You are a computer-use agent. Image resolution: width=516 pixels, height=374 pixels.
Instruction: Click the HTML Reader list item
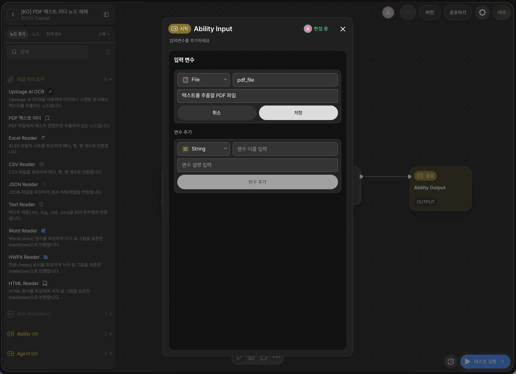[x=60, y=290]
